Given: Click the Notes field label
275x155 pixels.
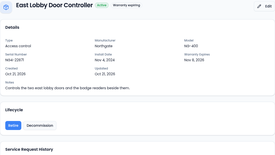Looking at the screenshot, I should point(10,82).
